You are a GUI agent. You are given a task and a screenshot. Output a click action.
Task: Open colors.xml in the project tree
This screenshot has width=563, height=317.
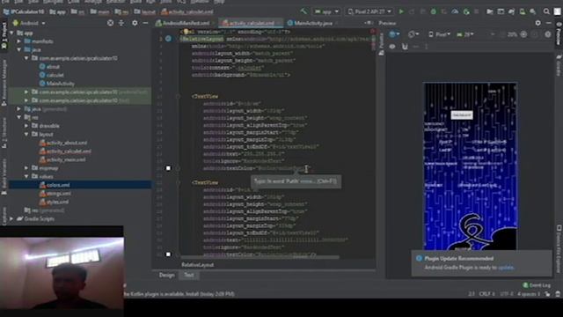[58, 185]
